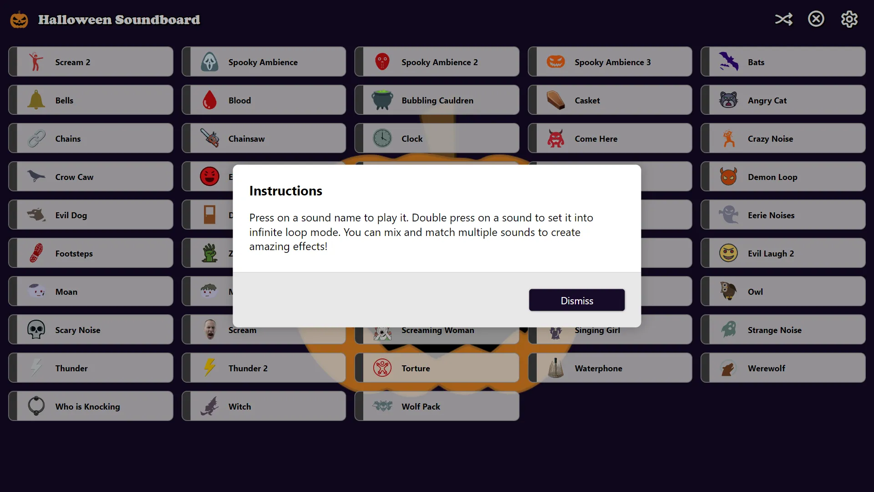Select the Bubbling Cauldren sound icon

pos(382,100)
